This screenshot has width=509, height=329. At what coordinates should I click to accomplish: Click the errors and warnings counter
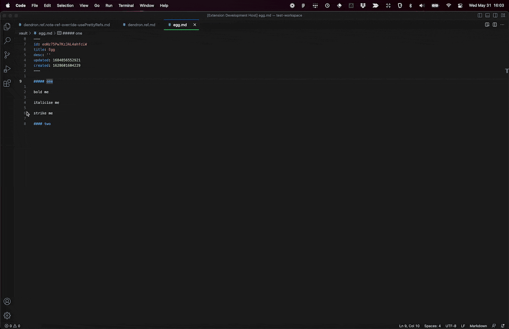click(x=12, y=326)
